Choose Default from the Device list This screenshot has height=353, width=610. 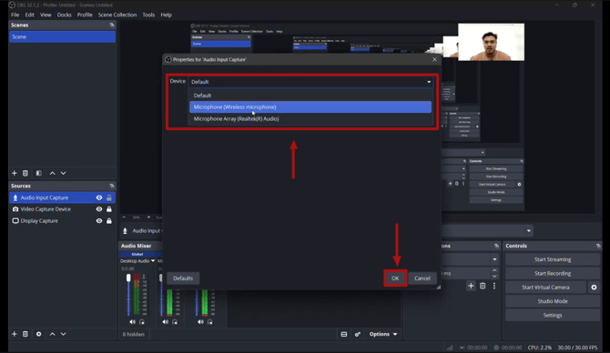[310, 96]
